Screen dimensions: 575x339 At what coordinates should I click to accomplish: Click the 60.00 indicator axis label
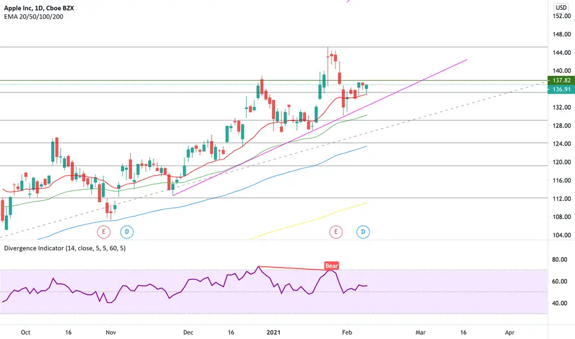click(560, 281)
